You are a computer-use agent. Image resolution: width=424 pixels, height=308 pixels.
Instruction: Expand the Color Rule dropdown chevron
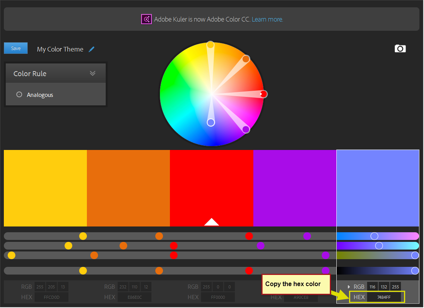(x=93, y=73)
